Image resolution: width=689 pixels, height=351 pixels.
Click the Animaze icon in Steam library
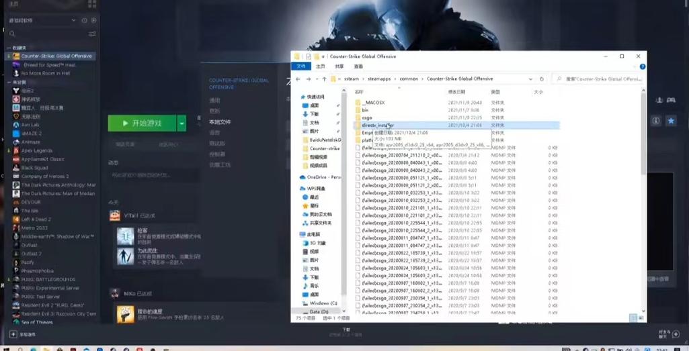tap(16, 142)
